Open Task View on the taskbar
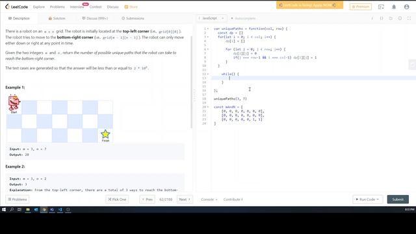The image size is (416, 234). coord(19,209)
